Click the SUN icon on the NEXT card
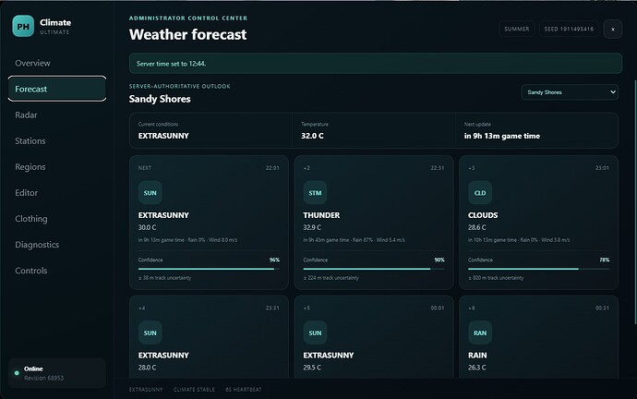The image size is (637, 399). [150, 193]
